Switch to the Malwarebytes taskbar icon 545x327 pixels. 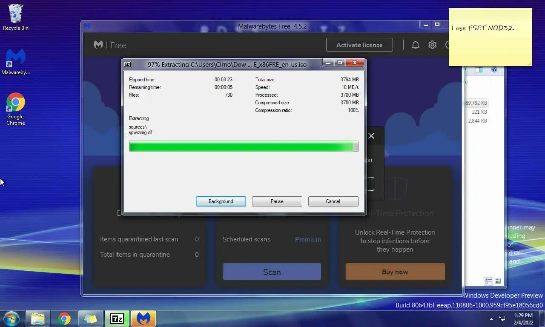coord(143,318)
